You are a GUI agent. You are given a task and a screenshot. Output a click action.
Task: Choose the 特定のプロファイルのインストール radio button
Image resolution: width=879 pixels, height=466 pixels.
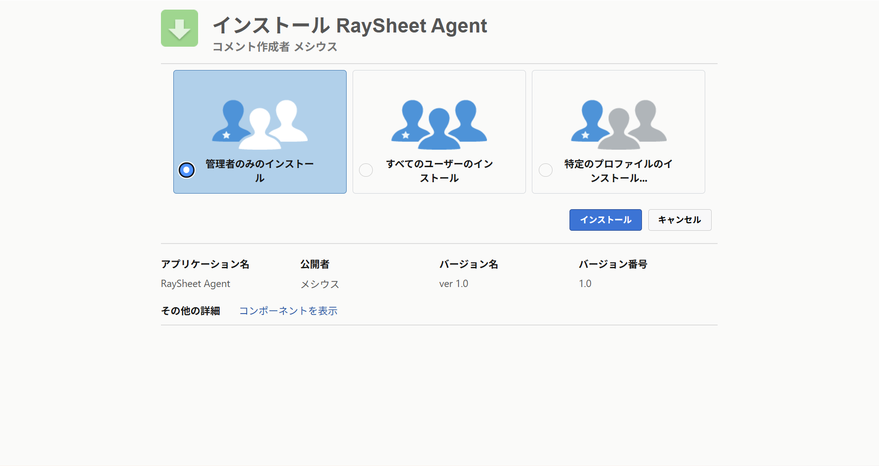[546, 170]
